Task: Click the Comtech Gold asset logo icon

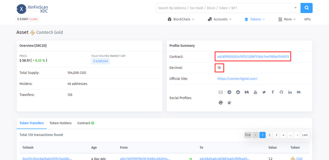Action: coord(32,33)
